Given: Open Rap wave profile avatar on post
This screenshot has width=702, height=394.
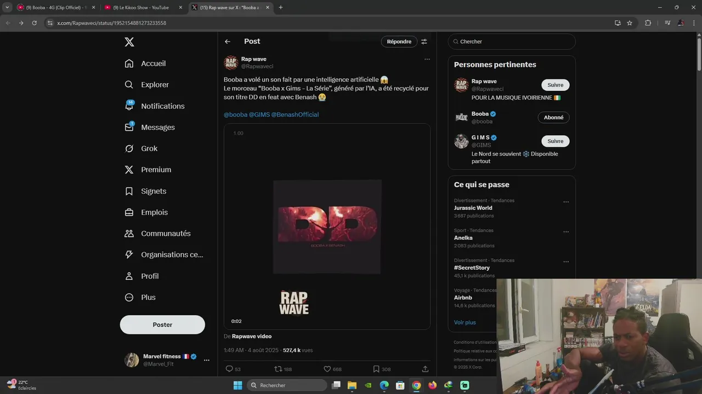Looking at the screenshot, I should (231, 63).
